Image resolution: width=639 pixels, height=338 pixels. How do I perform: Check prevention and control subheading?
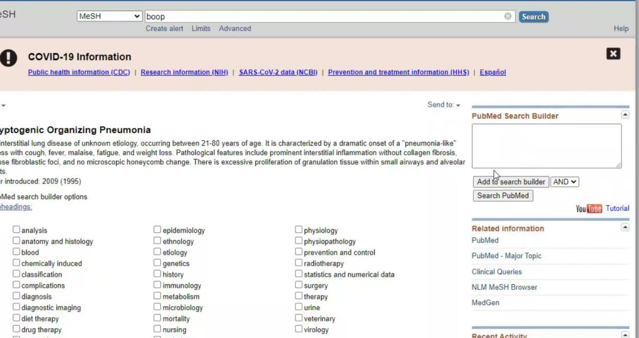click(x=299, y=252)
